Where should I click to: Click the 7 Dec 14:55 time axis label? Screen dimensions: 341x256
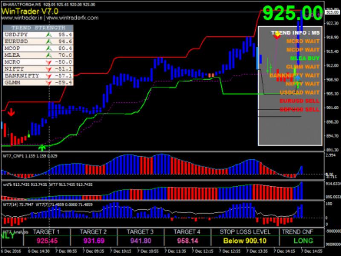312,251
